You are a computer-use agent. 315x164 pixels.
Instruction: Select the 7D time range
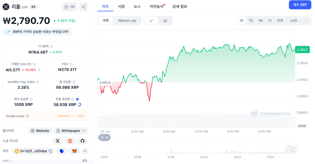251,21
